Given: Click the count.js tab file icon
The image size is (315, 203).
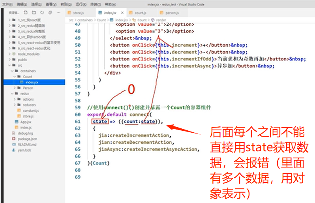Looking at the screenshot, I should [x=131, y=13].
